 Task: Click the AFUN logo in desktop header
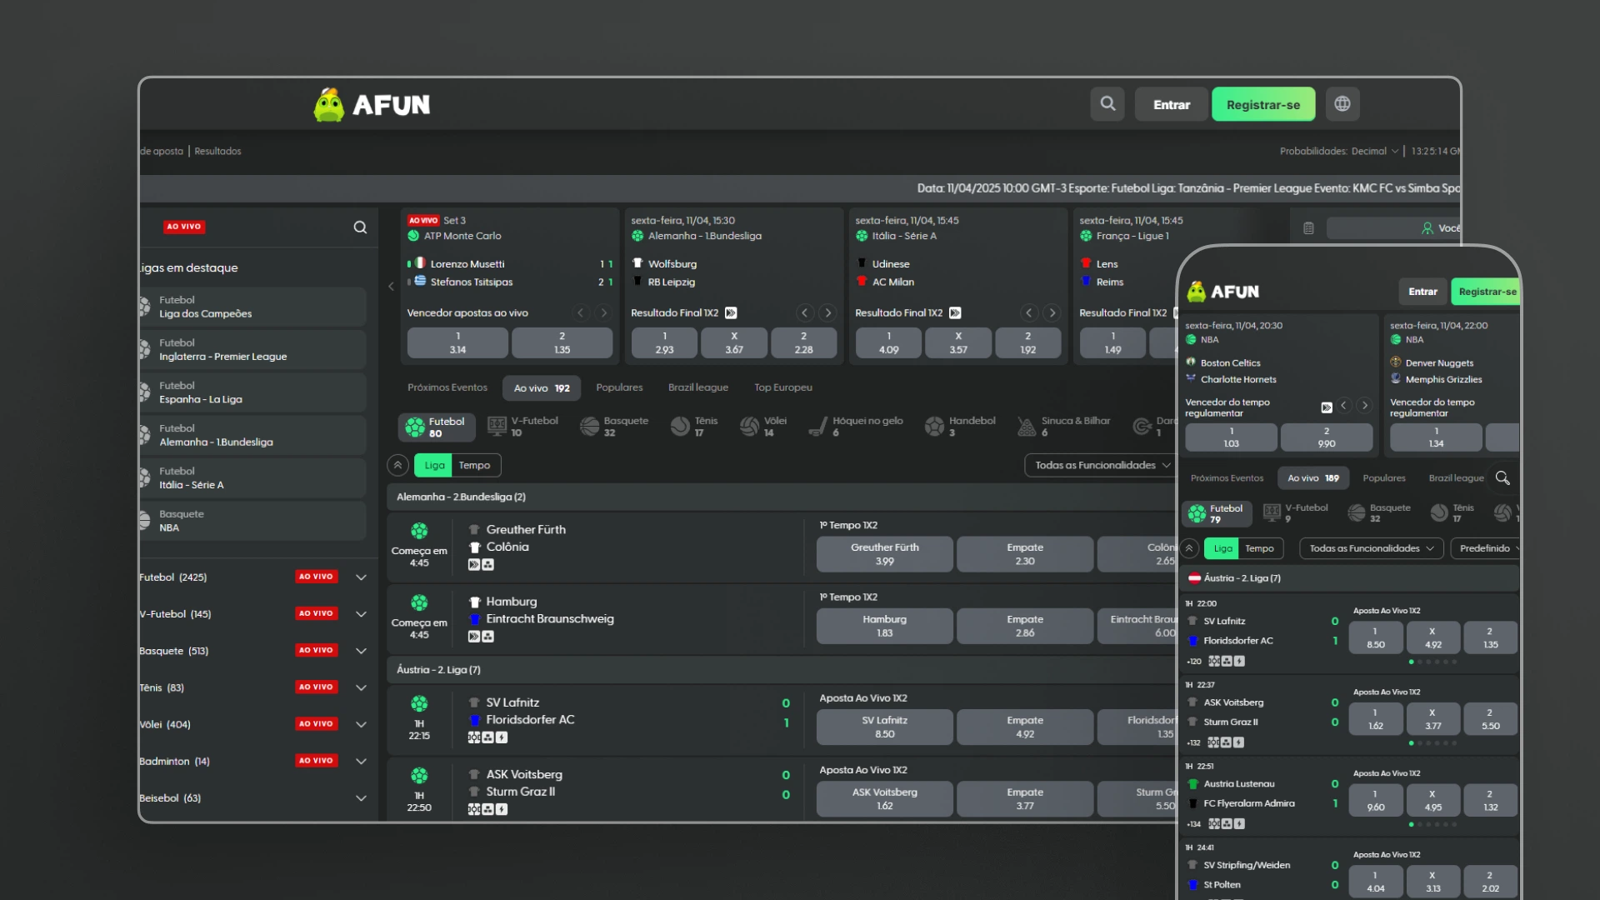click(372, 105)
